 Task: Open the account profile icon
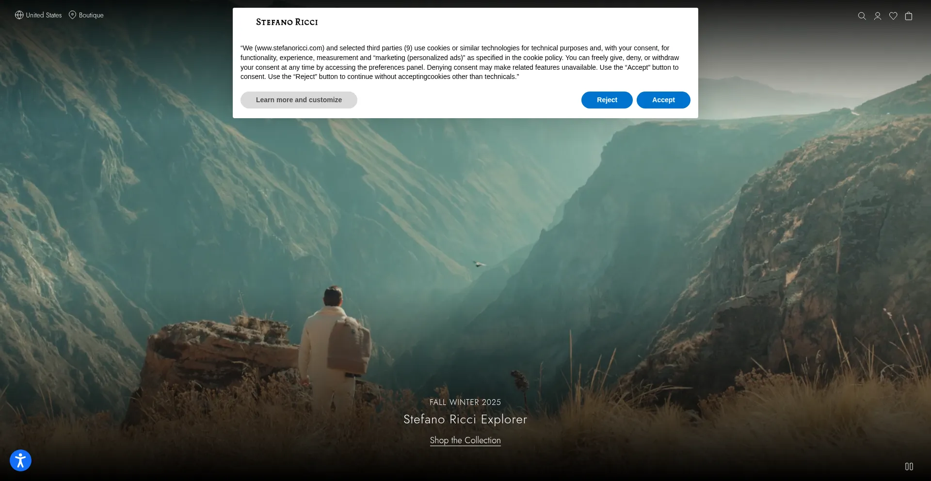(877, 16)
